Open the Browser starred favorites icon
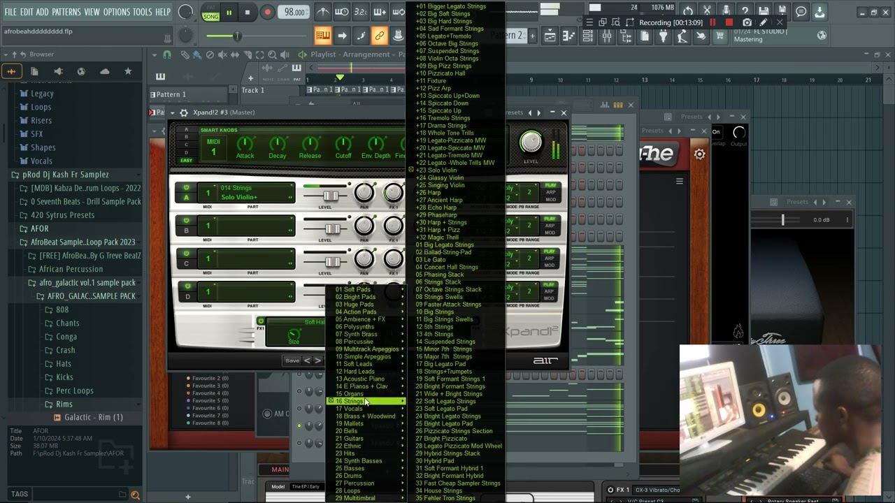This screenshot has height=503, width=895. tap(127, 71)
